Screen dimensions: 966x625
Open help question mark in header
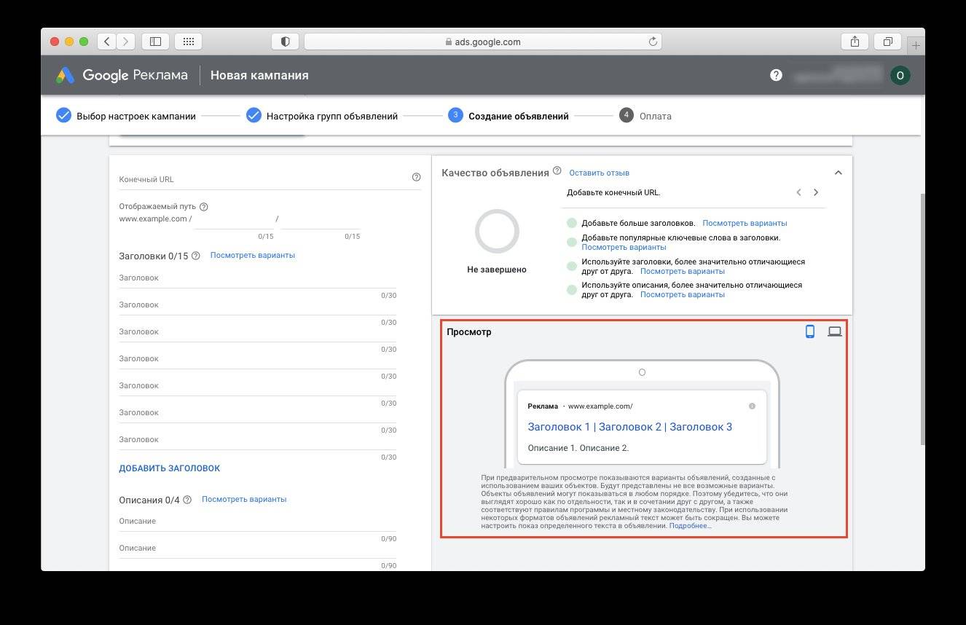pyautogui.click(x=776, y=75)
